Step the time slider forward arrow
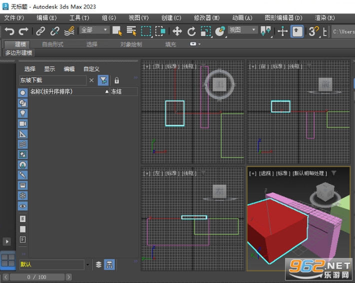Viewport: 355px width, 283px height. [68, 277]
